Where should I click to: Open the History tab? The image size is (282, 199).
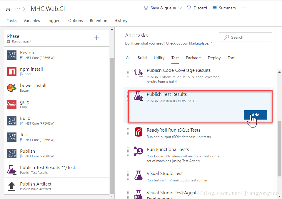pyautogui.click(x=121, y=21)
